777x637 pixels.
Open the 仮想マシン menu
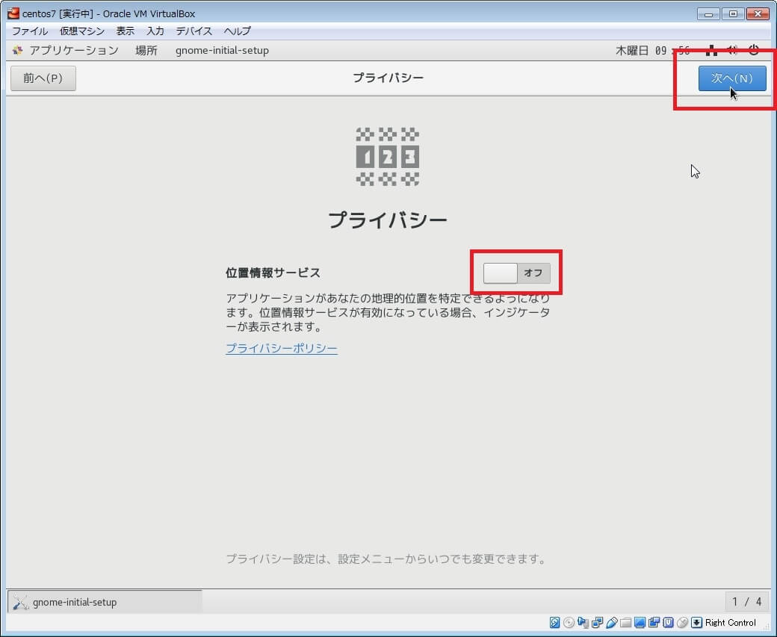coord(82,31)
